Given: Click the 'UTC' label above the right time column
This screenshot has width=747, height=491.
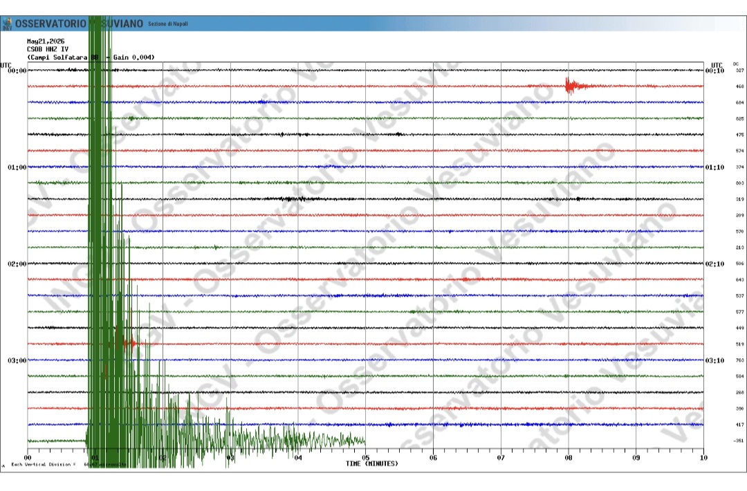Looking at the screenshot, I should 717,65.
